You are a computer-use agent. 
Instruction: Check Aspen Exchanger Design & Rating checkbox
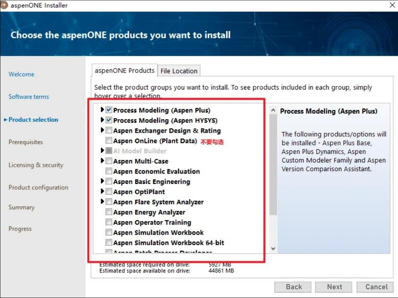(x=109, y=130)
